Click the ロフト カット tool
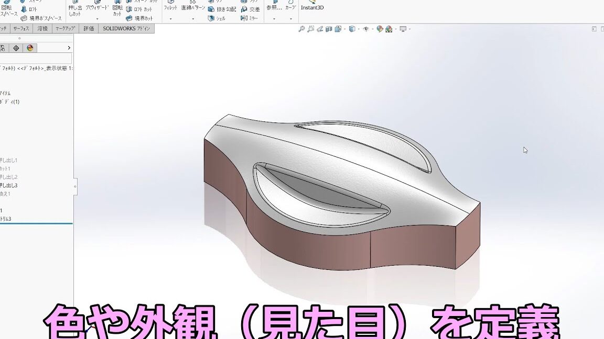The image size is (604, 339). tap(139, 9)
